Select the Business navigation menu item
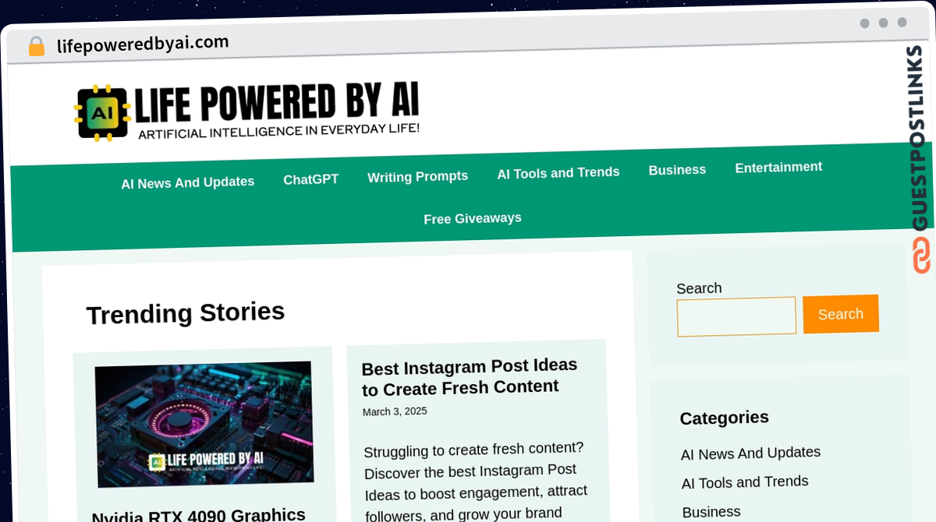The image size is (936, 522). click(677, 170)
